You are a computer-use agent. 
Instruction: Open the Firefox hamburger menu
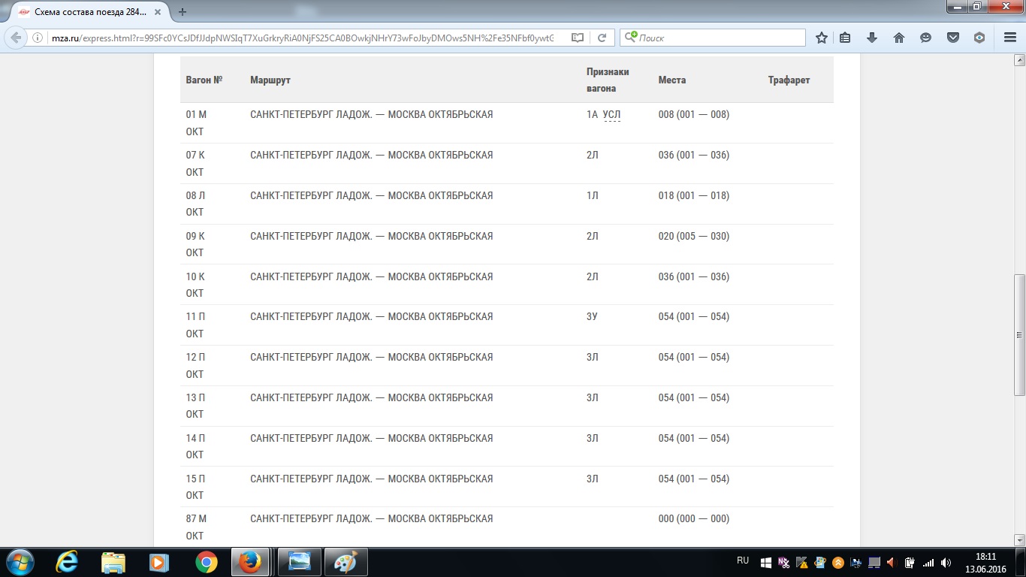[1010, 38]
